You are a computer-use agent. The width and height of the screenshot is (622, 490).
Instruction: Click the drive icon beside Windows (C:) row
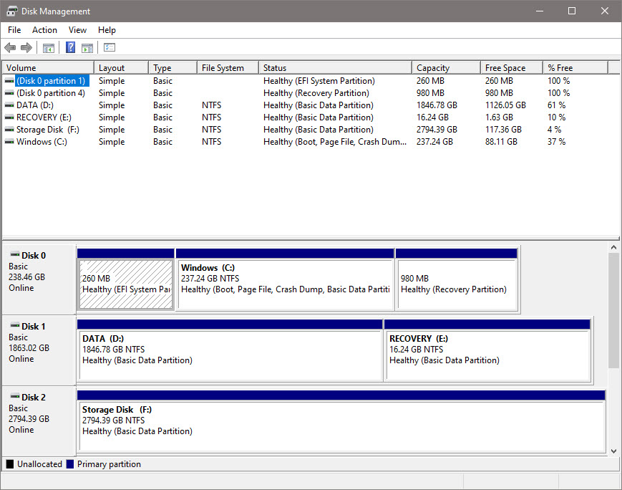point(9,142)
